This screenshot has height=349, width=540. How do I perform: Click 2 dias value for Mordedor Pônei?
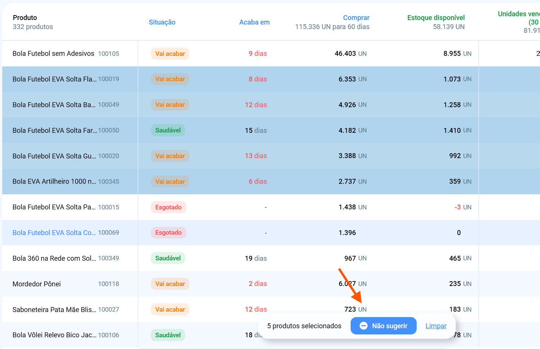coord(258,284)
